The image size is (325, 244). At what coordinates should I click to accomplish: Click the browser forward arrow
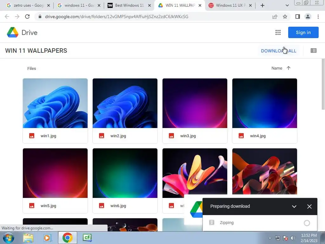(17, 17)
